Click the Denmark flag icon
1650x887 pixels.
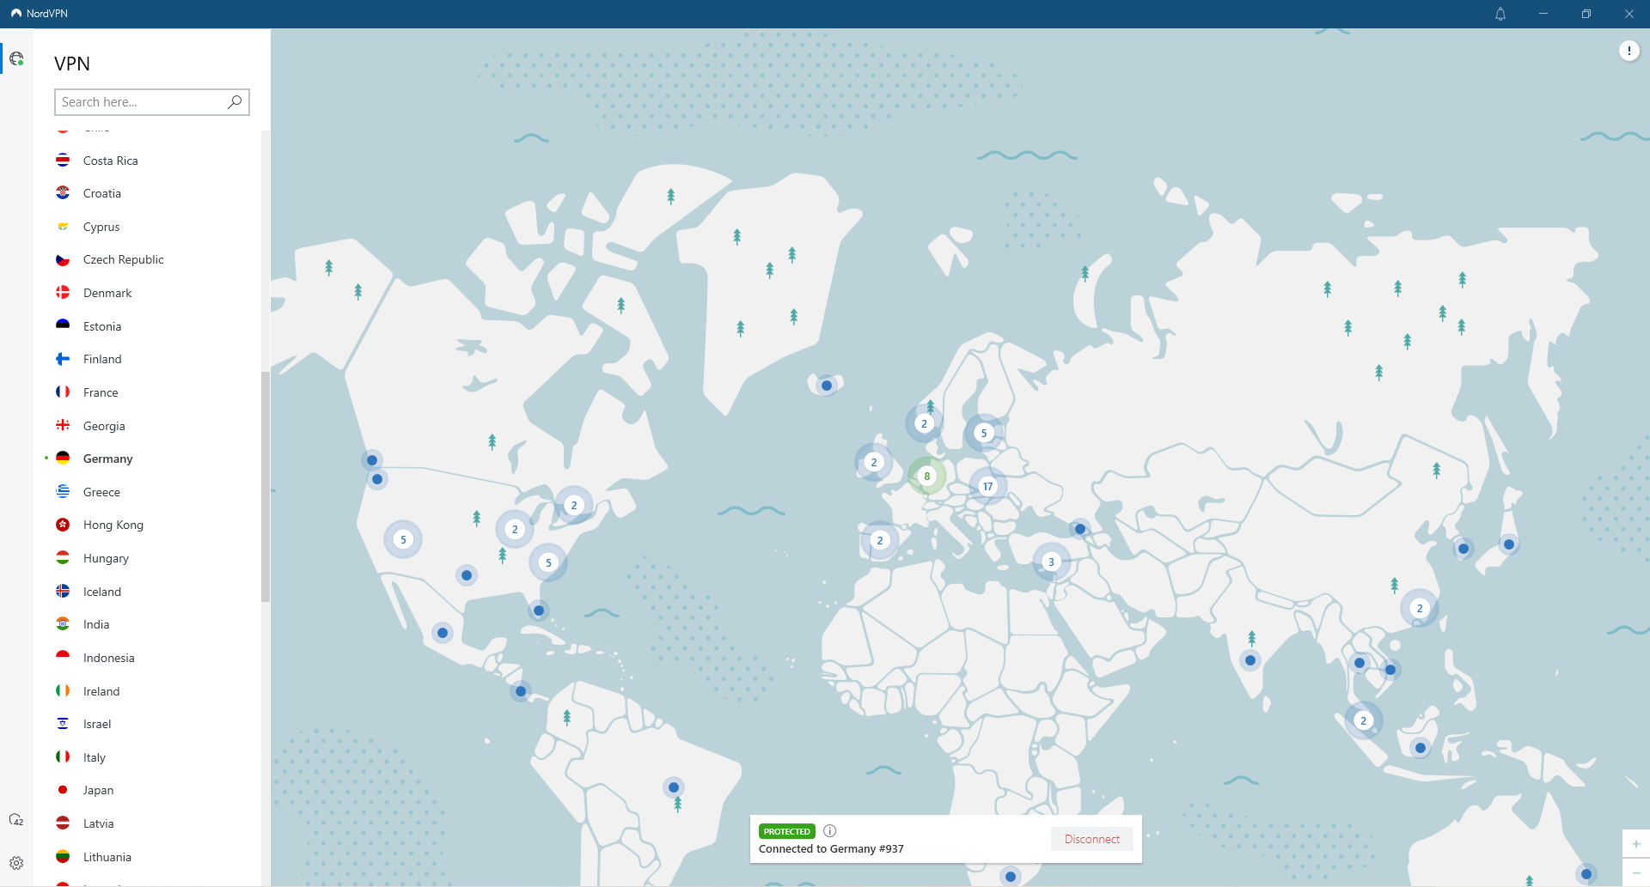(63, 293)
